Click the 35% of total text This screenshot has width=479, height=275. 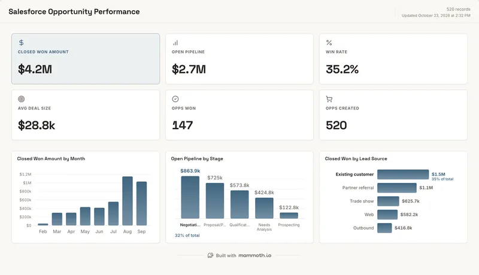click(442, 179)
